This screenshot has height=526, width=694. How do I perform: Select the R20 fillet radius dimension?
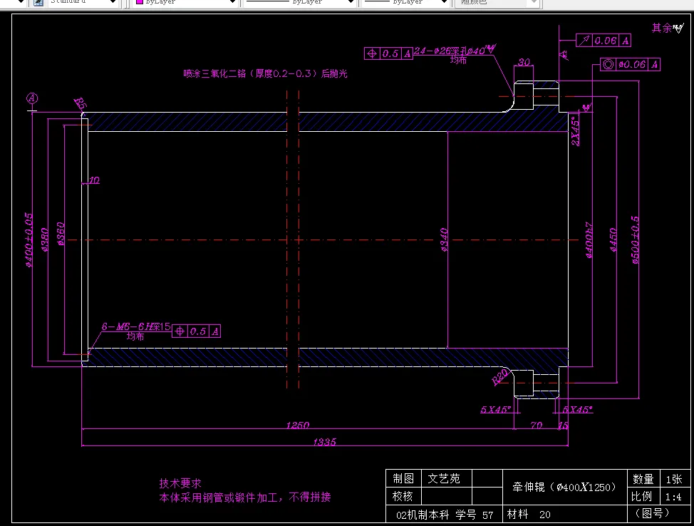[x=499, y=378]
